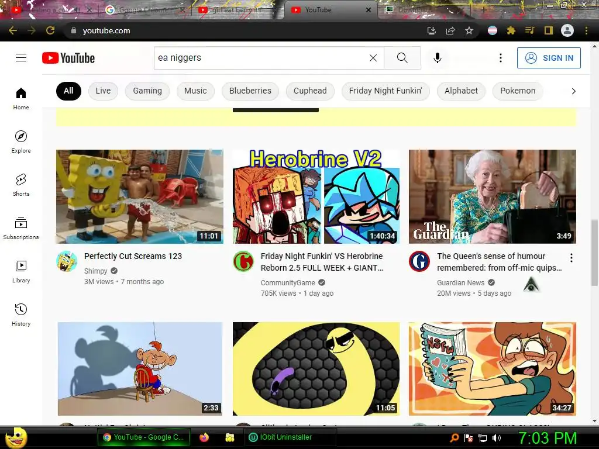
Task: Visit the CommunityGame channel name link
Action: click(288, 282)
